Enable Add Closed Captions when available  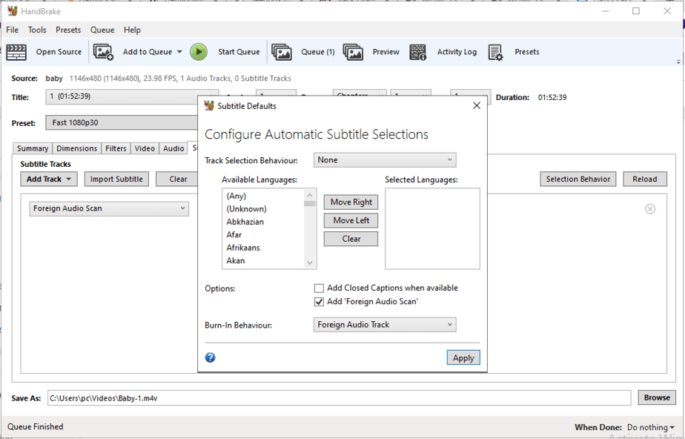pyautogui.click(x=320, y=288)
